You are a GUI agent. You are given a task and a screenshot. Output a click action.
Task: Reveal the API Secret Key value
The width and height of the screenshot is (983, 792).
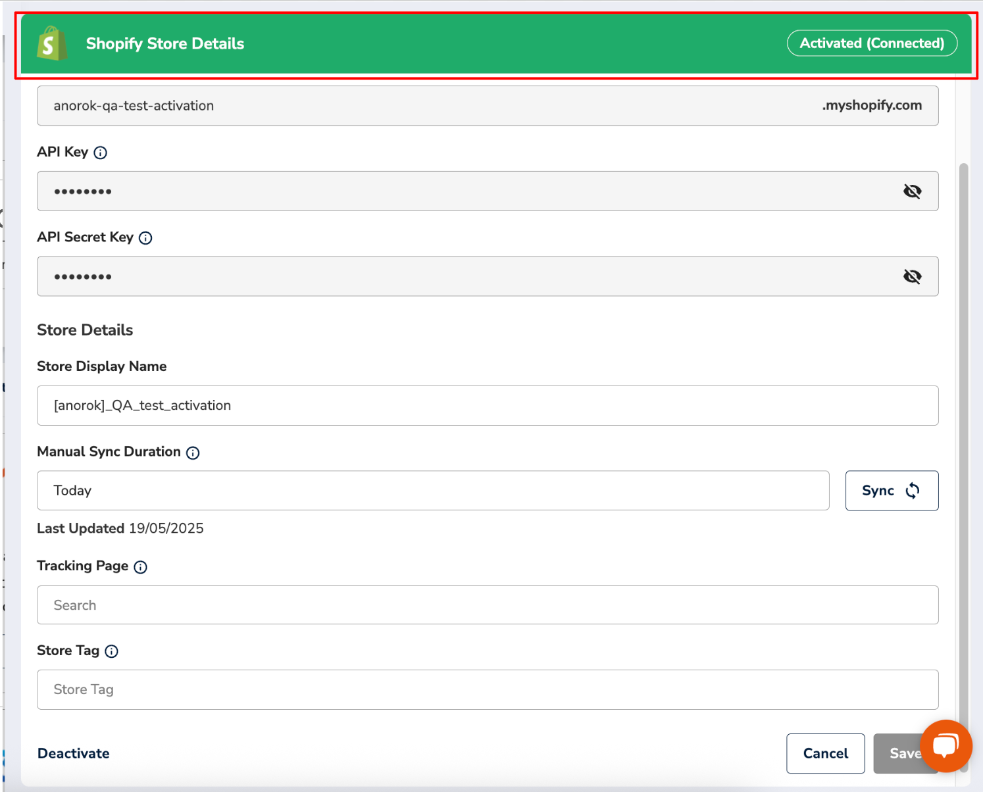pyautogui.click(x=912, y=276)
